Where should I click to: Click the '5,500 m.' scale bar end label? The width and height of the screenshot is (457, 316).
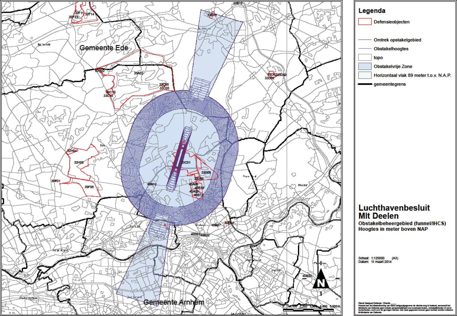335,306
